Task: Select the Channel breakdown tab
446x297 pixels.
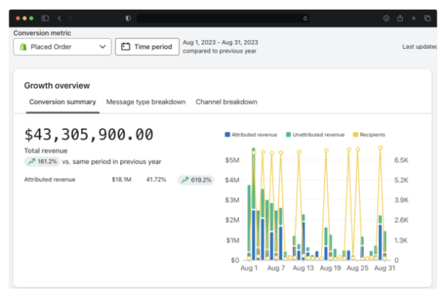Action: click(226, 102)
